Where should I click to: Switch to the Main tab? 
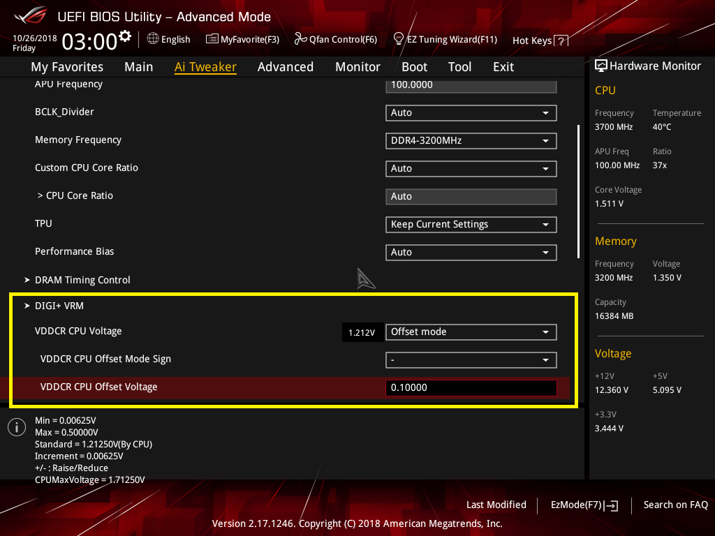tap(139, 67)
